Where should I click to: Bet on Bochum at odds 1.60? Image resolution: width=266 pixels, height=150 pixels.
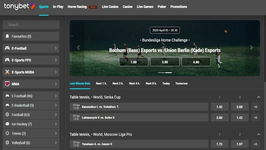point(134,62)
